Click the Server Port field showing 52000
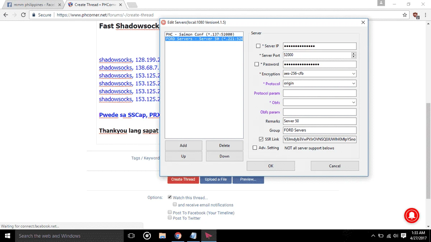Viewport: 431px width, 242px height. pyautogui.click(x=317, y=55)
